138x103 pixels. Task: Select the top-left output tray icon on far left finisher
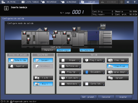pyautogui.click(x=24, y=33)
